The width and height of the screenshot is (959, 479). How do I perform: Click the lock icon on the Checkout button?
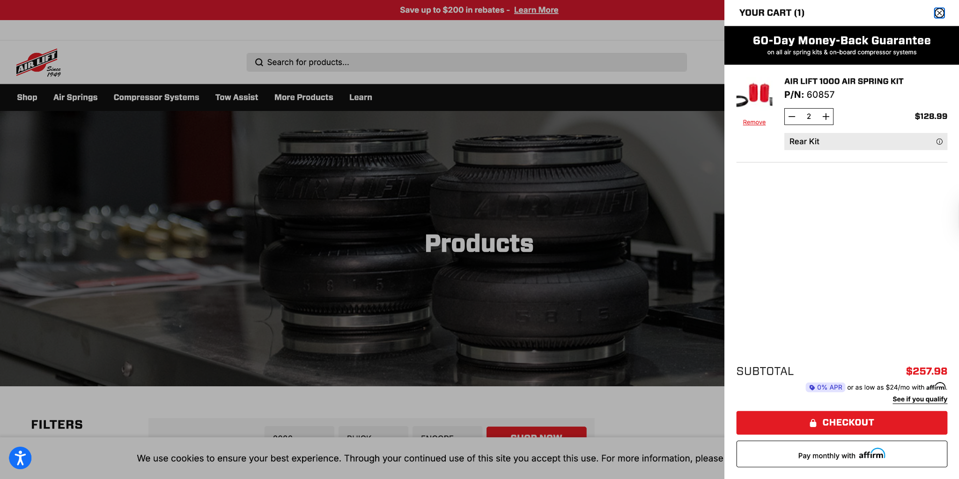coord(813,422)
